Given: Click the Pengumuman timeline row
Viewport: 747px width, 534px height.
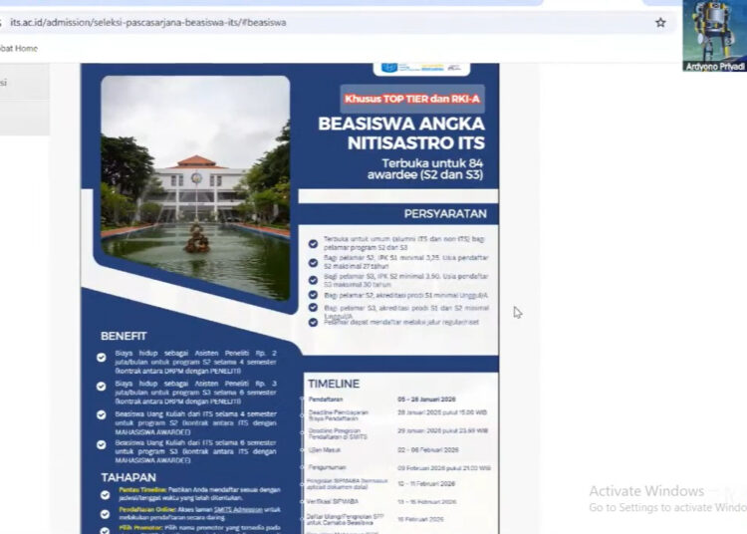Looking at the screenshot, I should tap(399, 468).
